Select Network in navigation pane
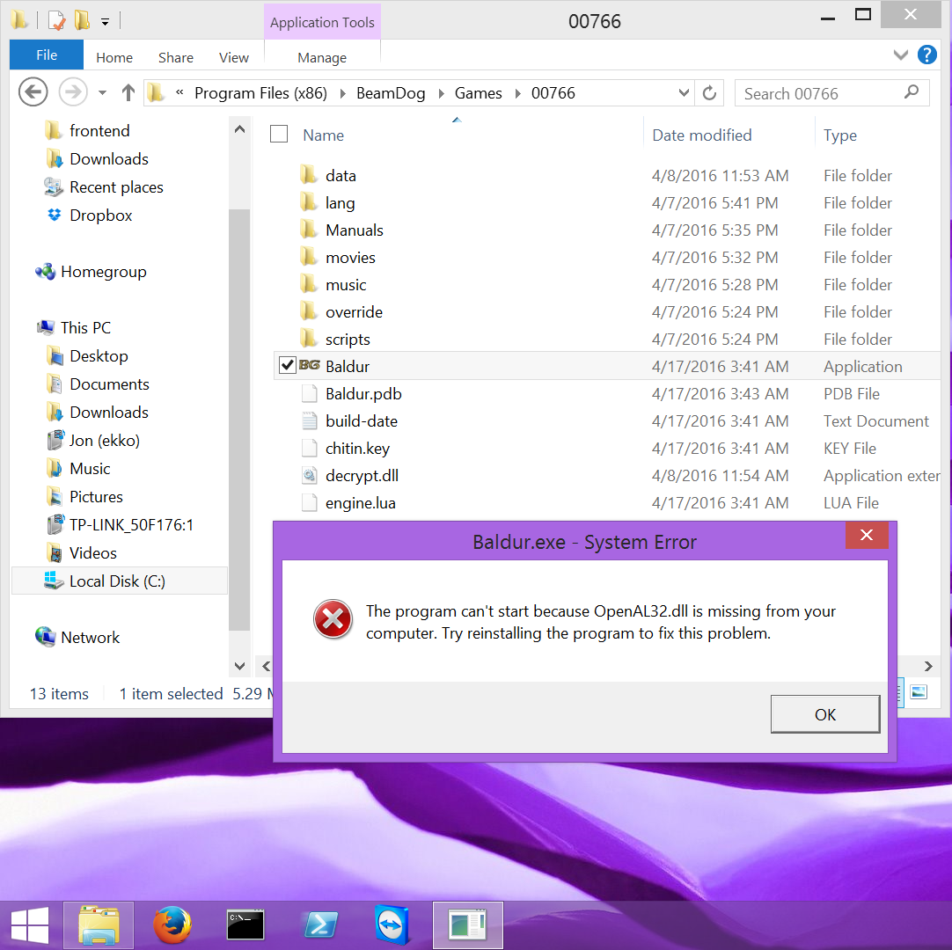Image resolution: width=952 pixels, height=950 pixels. click(x=90, y=638)
